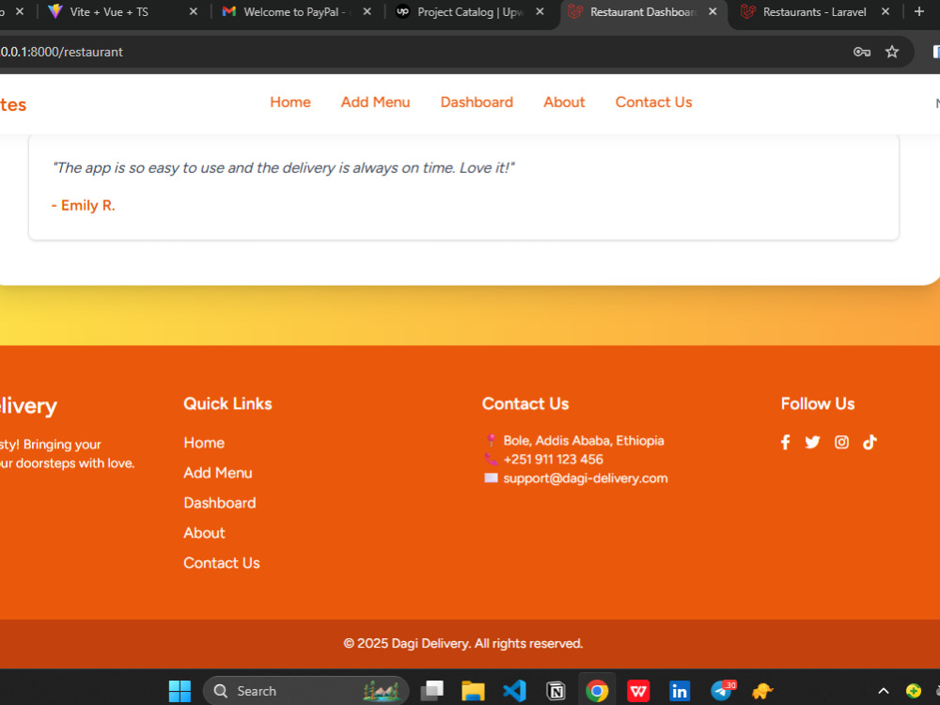Viewport: 940px width, 705px height.
Task: Follow the Add Menu footer quick link
Action: pos(218,473)
